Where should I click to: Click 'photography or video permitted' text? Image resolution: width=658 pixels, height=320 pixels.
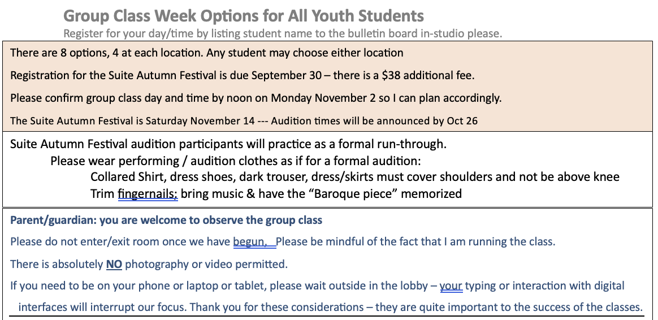[x=206, y=264]
